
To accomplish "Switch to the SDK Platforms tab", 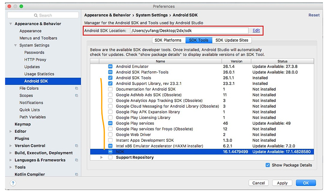I will coord(169,40).
